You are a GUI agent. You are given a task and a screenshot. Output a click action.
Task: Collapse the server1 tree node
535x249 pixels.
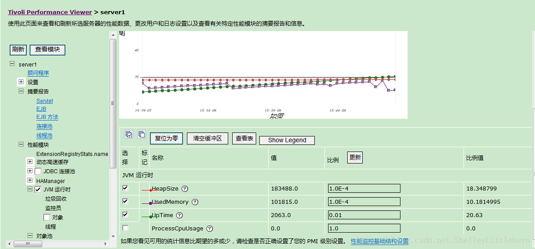[x=12, y=64]
